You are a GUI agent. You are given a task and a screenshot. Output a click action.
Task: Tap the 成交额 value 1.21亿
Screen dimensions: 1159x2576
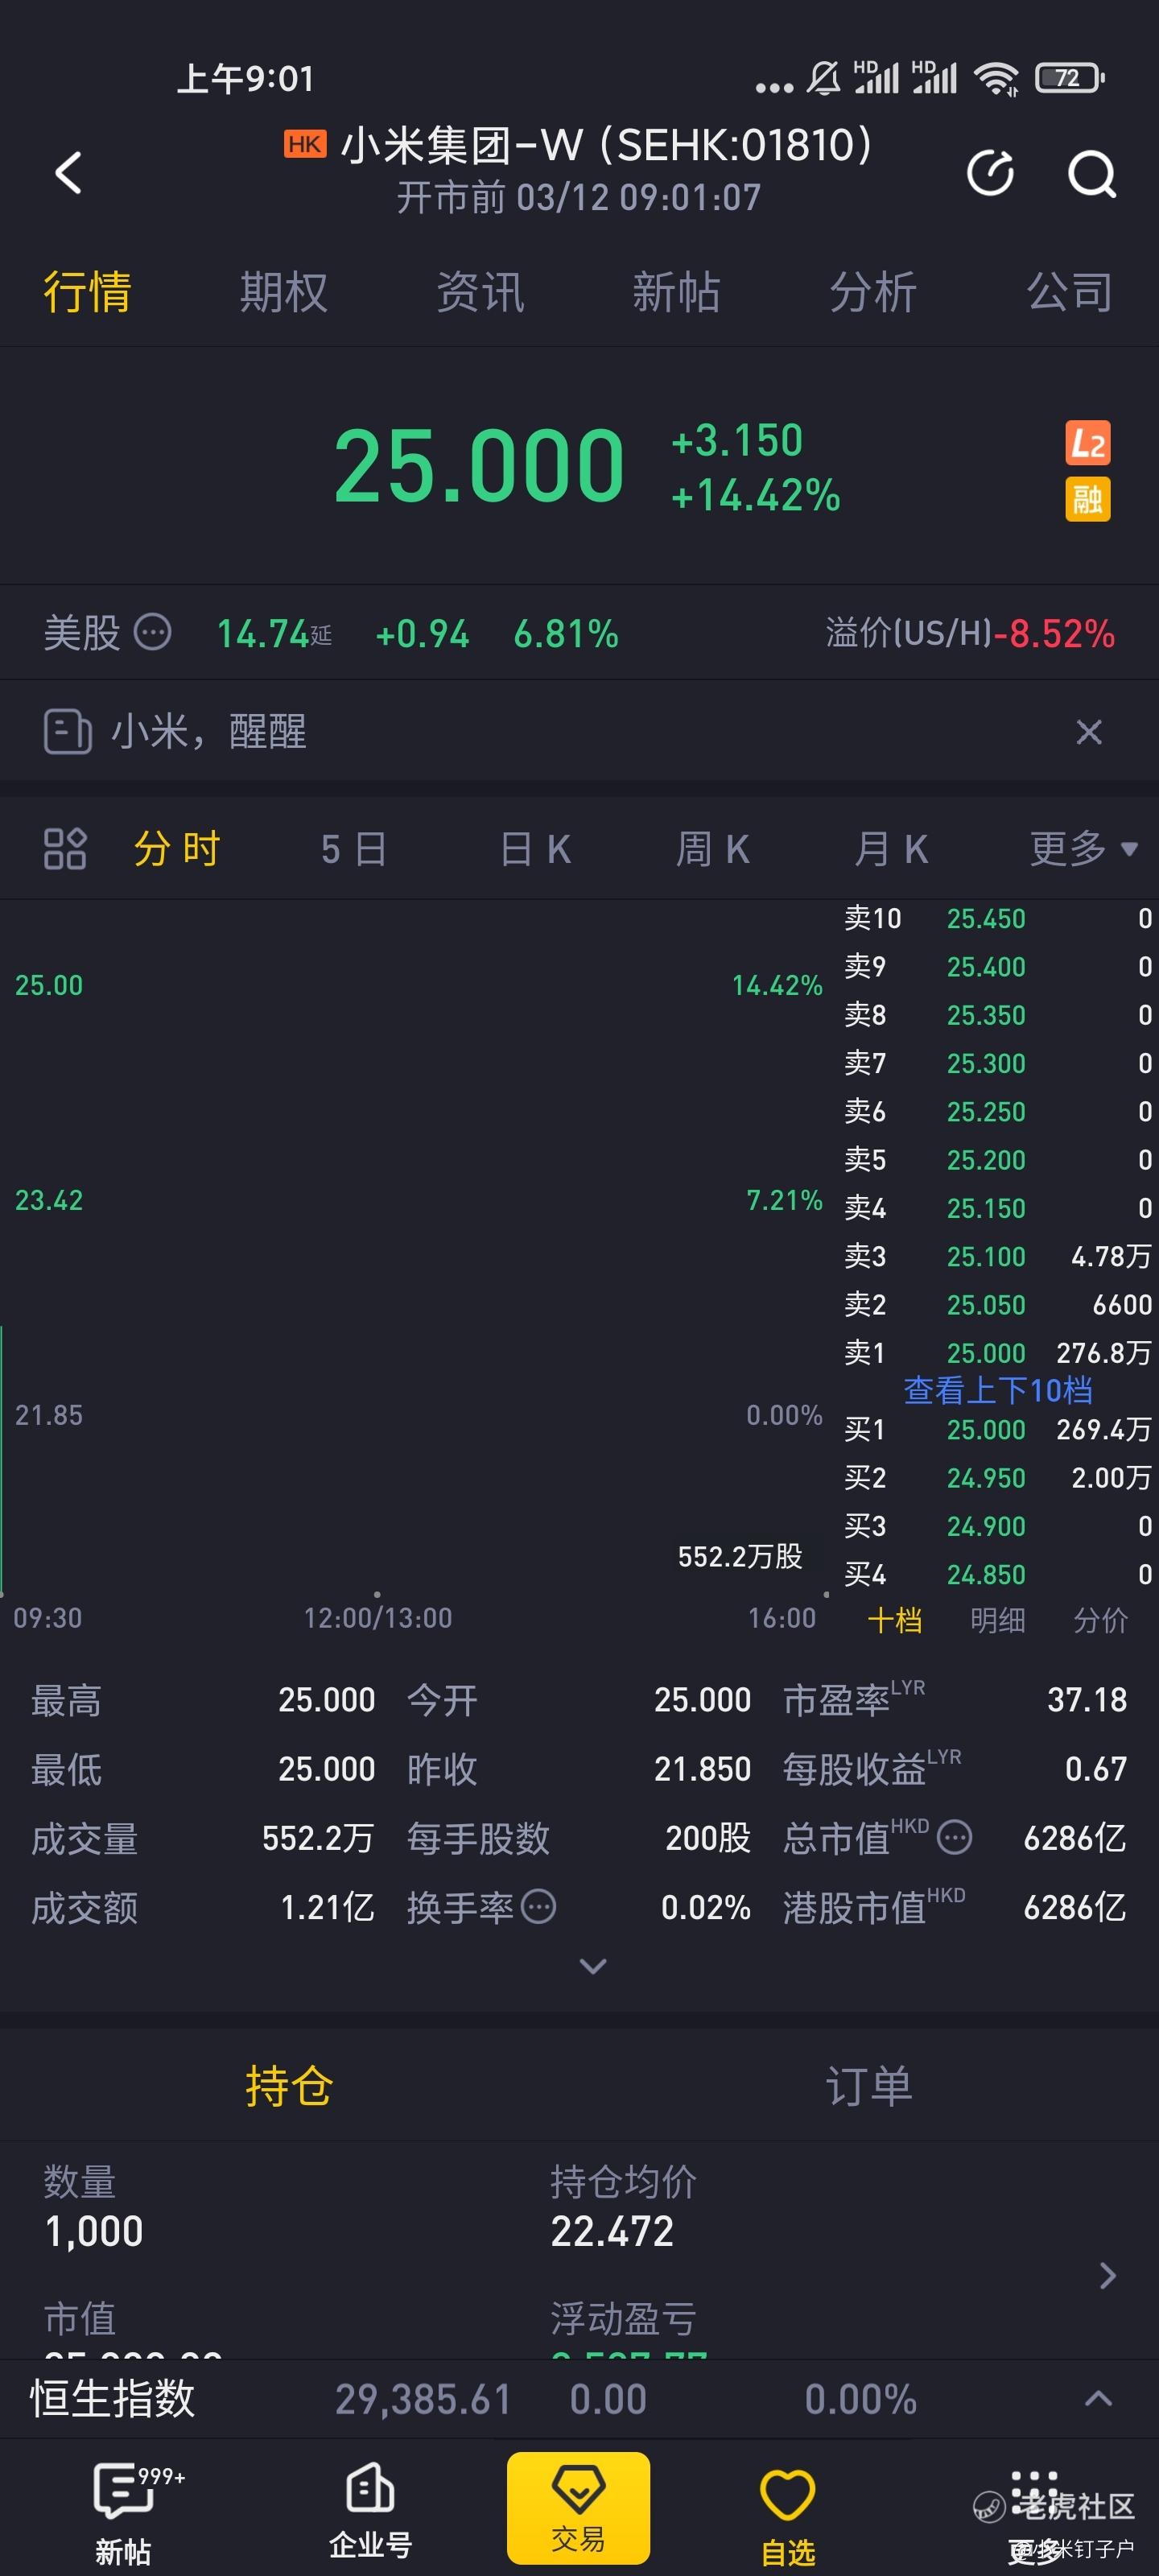[328, 1907]
